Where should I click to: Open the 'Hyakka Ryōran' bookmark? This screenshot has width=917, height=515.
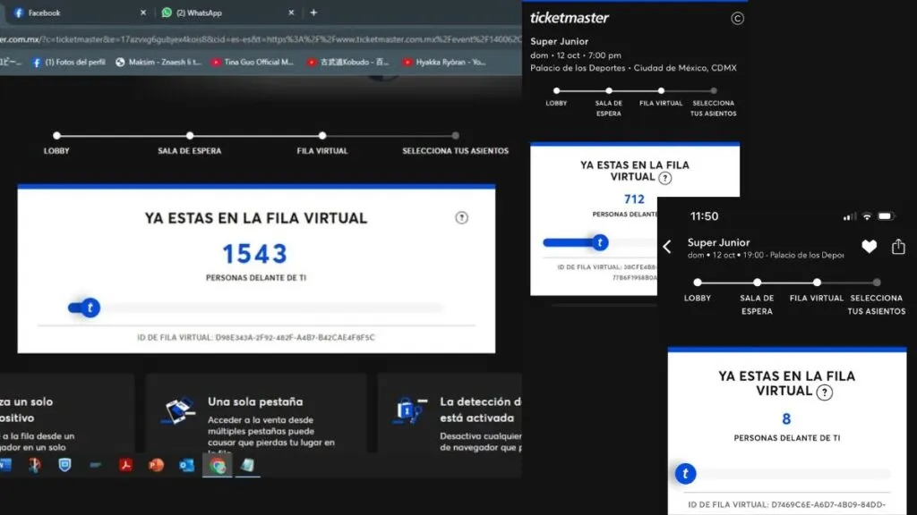tap(444, 62)
